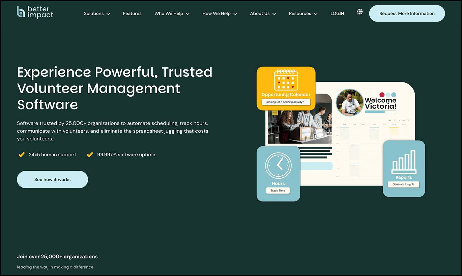The height and width of the screenshot is (276, 462).
Task: Click Victoria's profile photo
Action: pos(350,103)
